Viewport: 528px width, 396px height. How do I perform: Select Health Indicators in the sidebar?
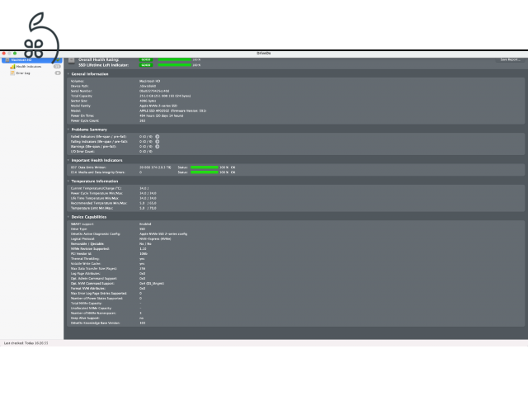coord(29,67)
